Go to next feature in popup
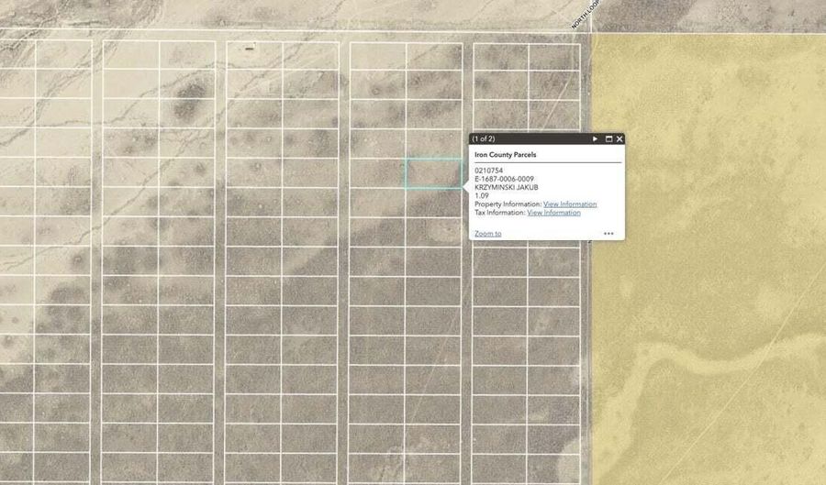Viewport: 826px width, 485px height. (x=595, y=138)
